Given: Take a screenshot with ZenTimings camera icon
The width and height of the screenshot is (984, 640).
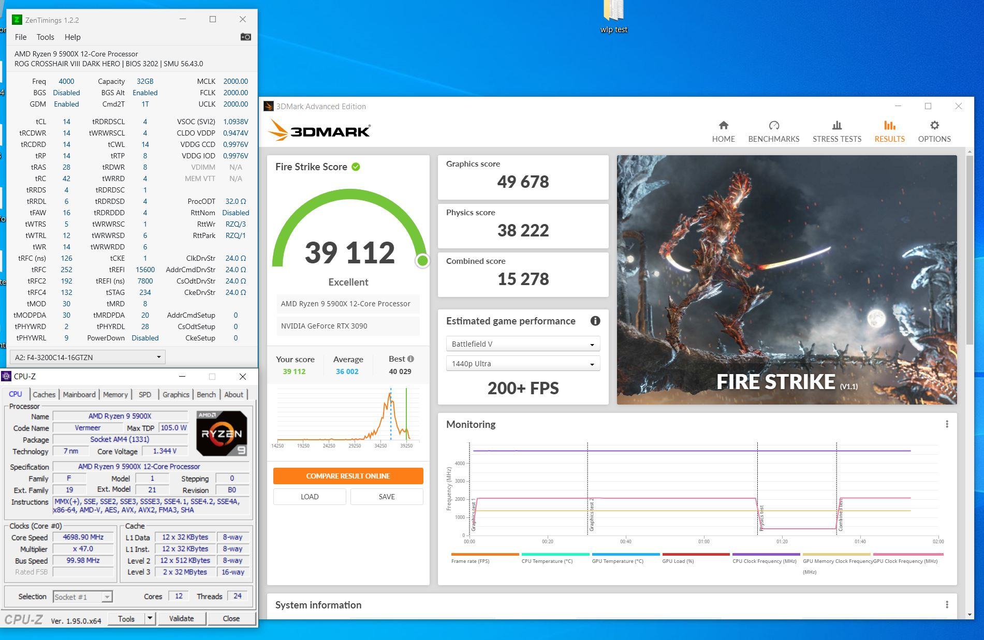Looking at the screenshot, I should coord(246,37).
